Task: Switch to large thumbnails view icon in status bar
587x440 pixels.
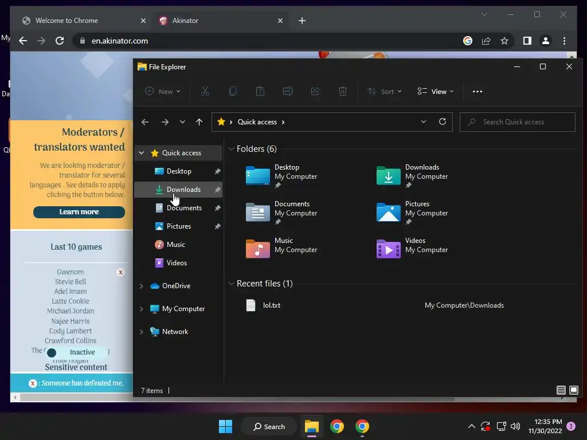Action: pos(573,390)
